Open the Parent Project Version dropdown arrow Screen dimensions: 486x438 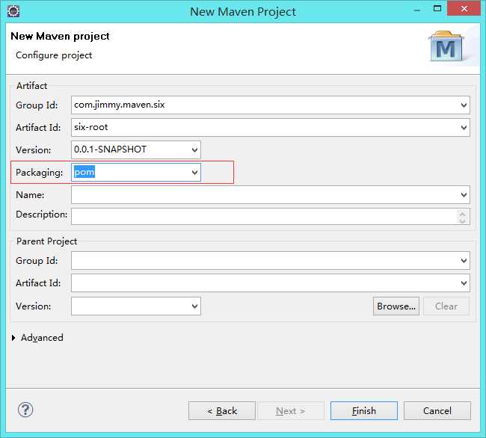[x=194, y=306]
